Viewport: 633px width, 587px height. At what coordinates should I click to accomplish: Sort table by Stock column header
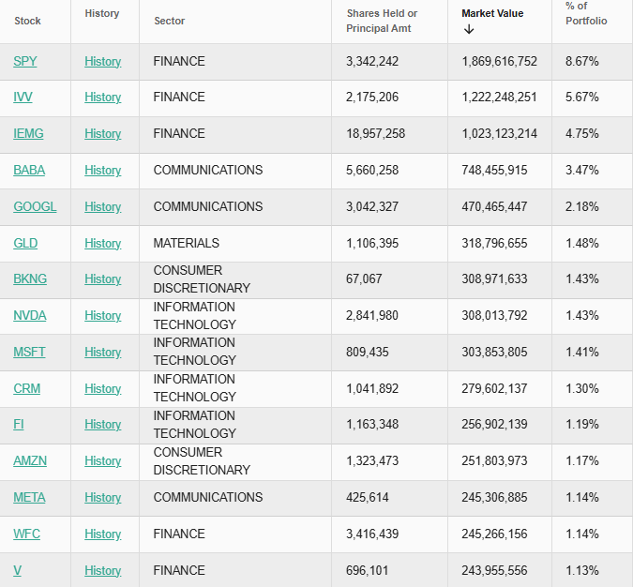(x=27, y=21)
